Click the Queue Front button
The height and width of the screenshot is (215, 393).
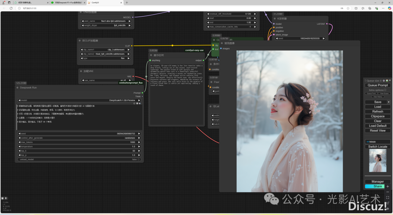pos(371,93)
